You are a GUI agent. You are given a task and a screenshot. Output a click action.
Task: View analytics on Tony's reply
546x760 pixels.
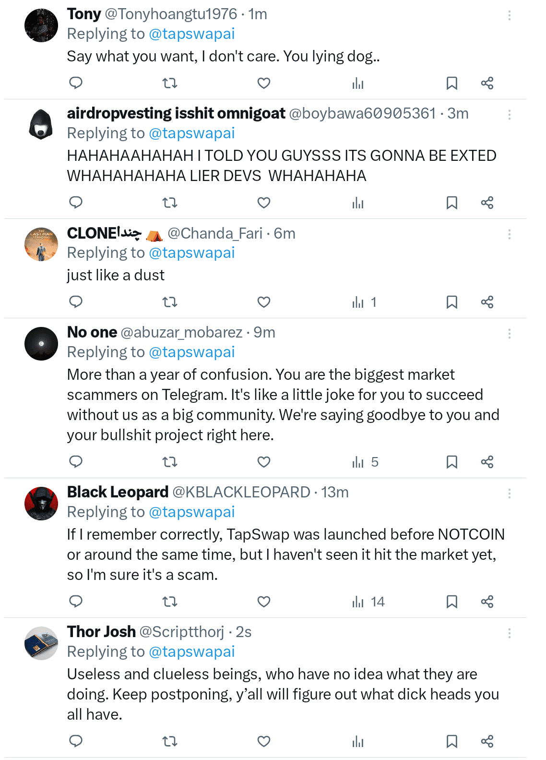pos(358,83)
